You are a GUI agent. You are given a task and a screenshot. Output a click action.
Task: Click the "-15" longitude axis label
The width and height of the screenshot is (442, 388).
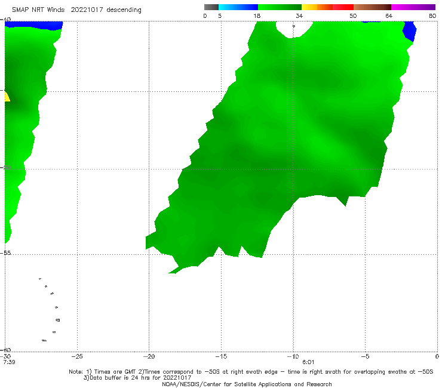[221, 356]
